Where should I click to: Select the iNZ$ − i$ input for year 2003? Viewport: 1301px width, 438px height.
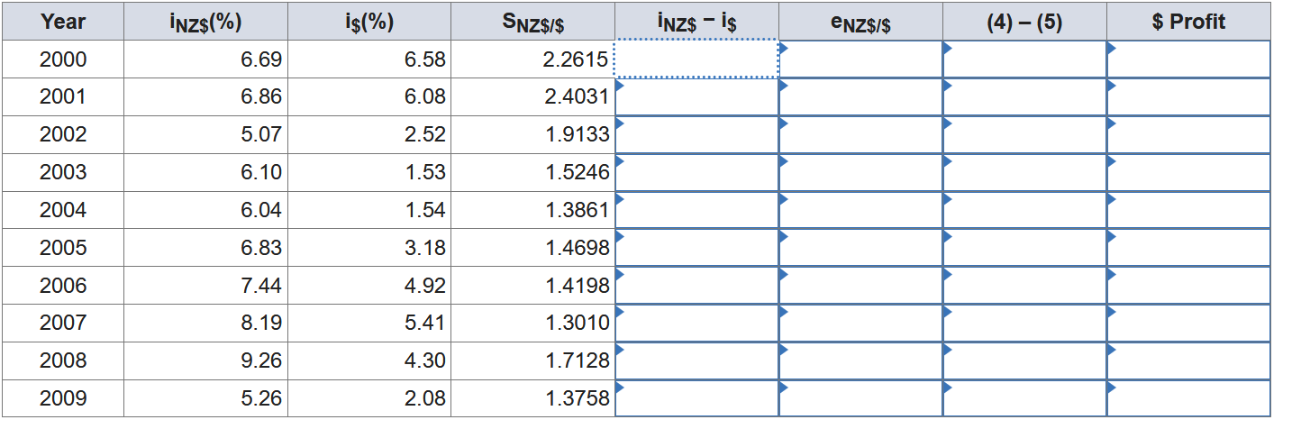point(696,172)
